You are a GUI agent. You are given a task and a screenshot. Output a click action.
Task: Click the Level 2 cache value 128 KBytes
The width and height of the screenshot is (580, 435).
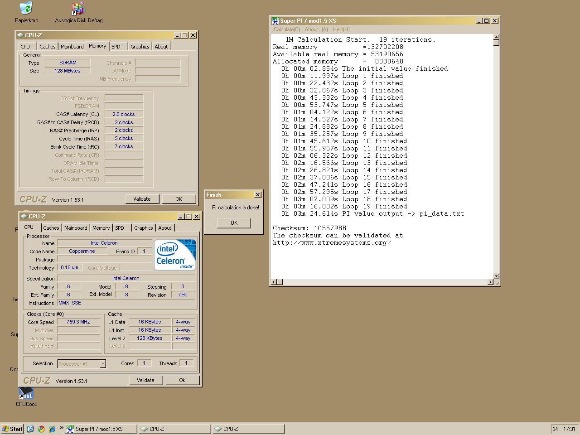click(x=150, y=338)
